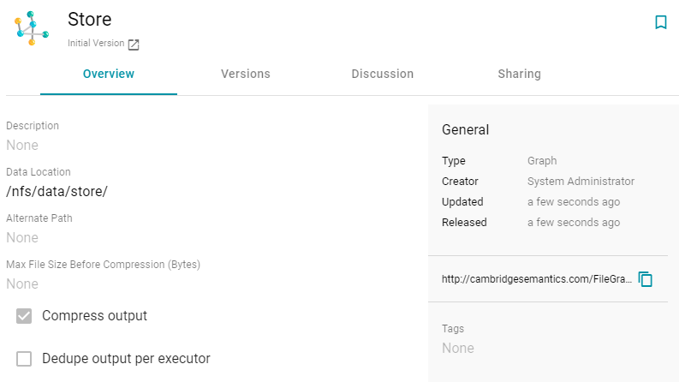Viewport: 679px width, 382px height.
Task: Open Initial Version external link icon
Action: (x=134, y=45)
